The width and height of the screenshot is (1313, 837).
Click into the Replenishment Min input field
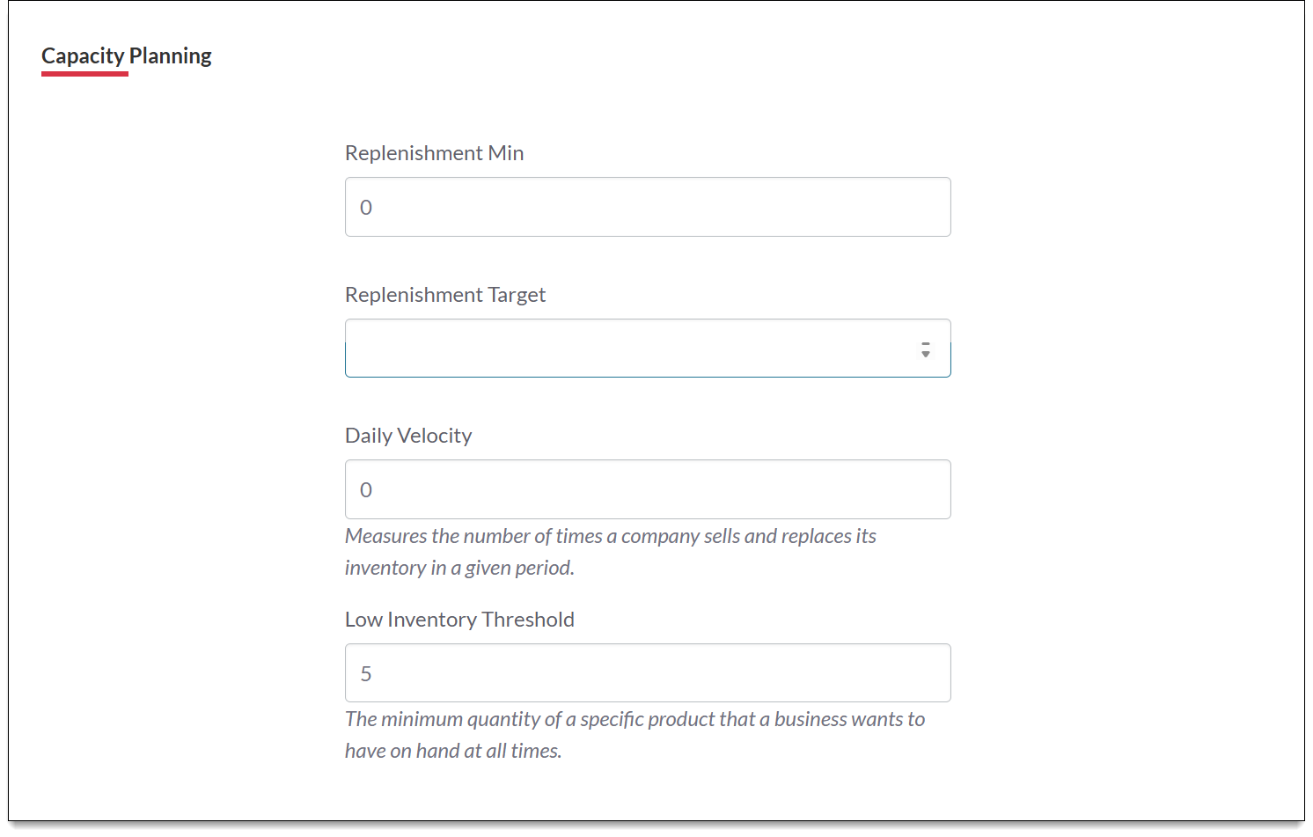coord(648,207)
